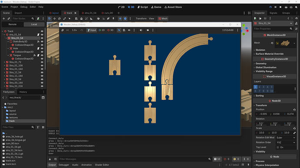Image resolution: width=300 pixels, height=168 pixels.
Task: Add a new node with the plus icon
Action: coord(3,19)
